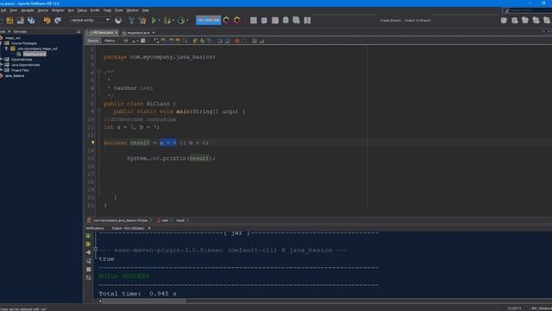Screen dimensions: 552x311
Task: Click the Build Project hammer icon
Action: (x=131, y=21)
